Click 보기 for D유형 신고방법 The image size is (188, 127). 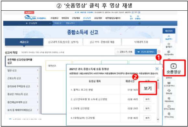(x=147, y=108)
